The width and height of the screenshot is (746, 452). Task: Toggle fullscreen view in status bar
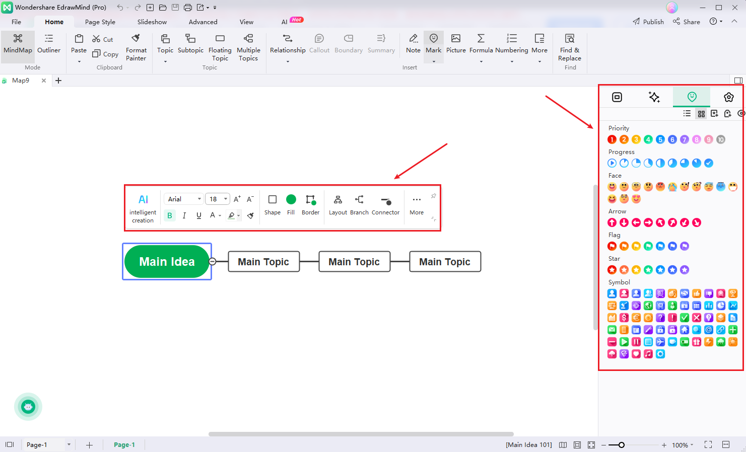[x=708, y=444]
